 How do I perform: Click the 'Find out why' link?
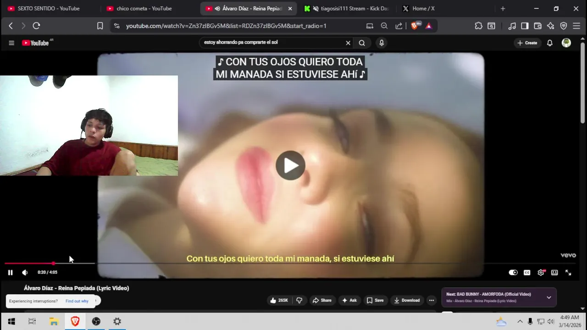tap(77, 301)
